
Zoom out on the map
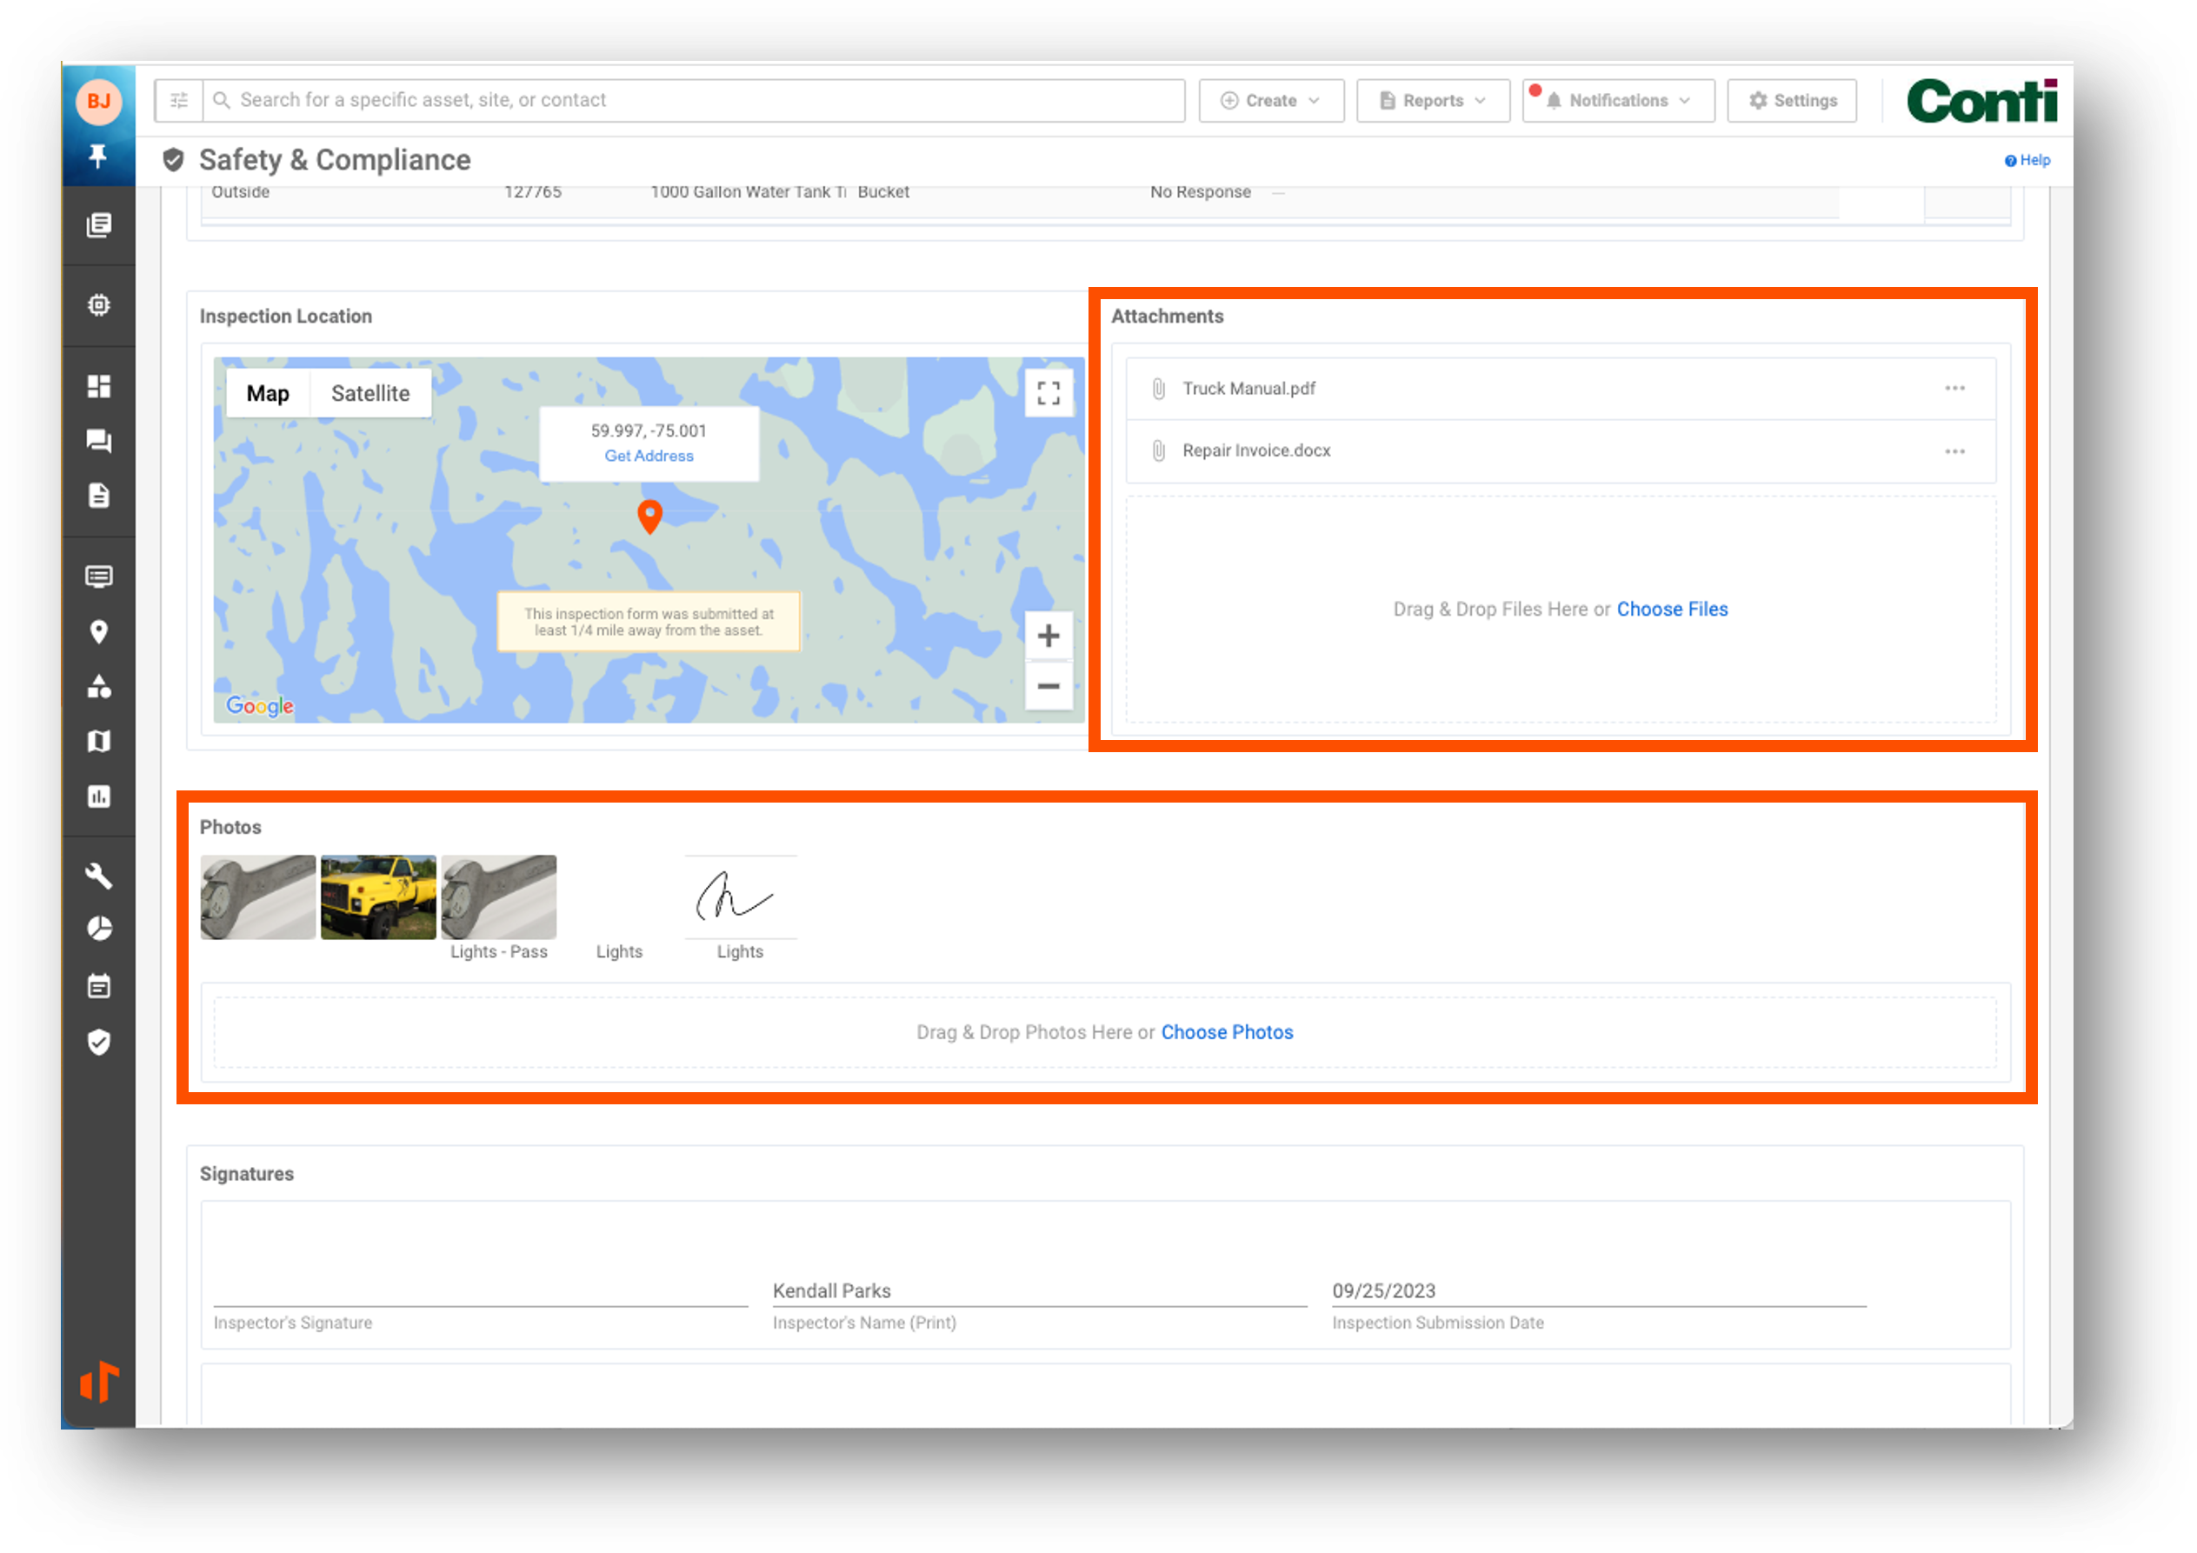click(x=1049, y=686)
